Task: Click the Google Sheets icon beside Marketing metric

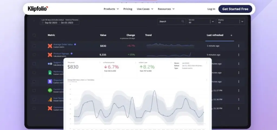Action: coord(50,73)
